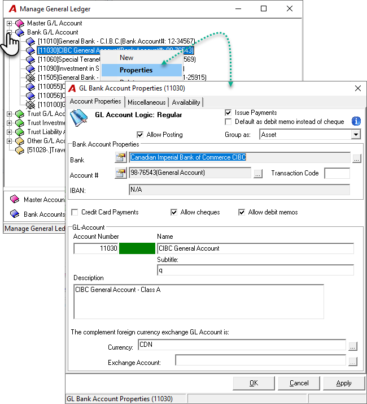Click the book icon beside account 11010
This screenshot has height=404, width=367.
point(30,41)
